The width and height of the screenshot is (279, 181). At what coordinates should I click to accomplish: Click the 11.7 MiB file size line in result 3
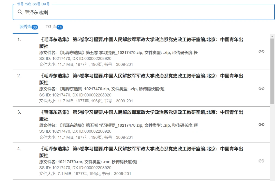[x=86, y=137]
